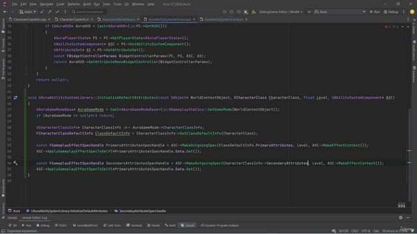The height and width of the screenshot is (234, 417).
Task: Open the Refactor menu
Action: tap(74, 4)
